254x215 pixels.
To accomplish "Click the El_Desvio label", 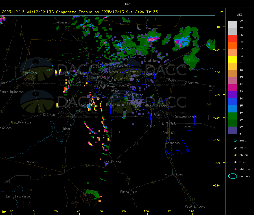I will [x=66, y=107].
